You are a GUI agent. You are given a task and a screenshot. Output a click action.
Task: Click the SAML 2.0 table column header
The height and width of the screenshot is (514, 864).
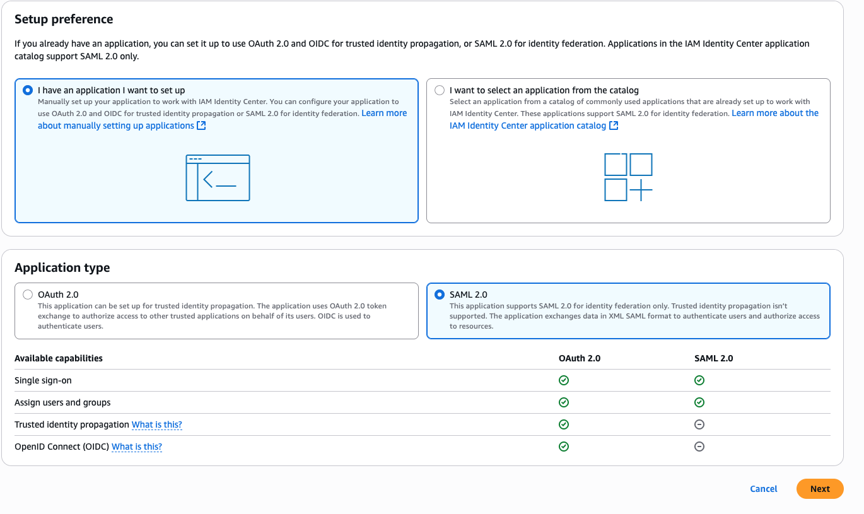[x=714, y=358]
